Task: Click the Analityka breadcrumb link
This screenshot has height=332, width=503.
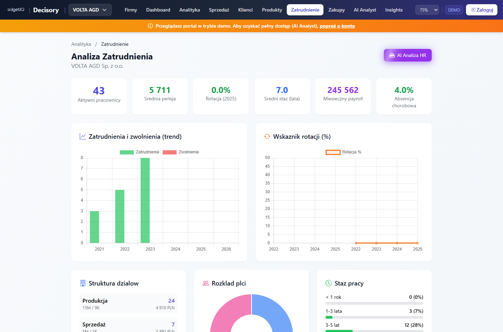Action: [x=81, y=44]
